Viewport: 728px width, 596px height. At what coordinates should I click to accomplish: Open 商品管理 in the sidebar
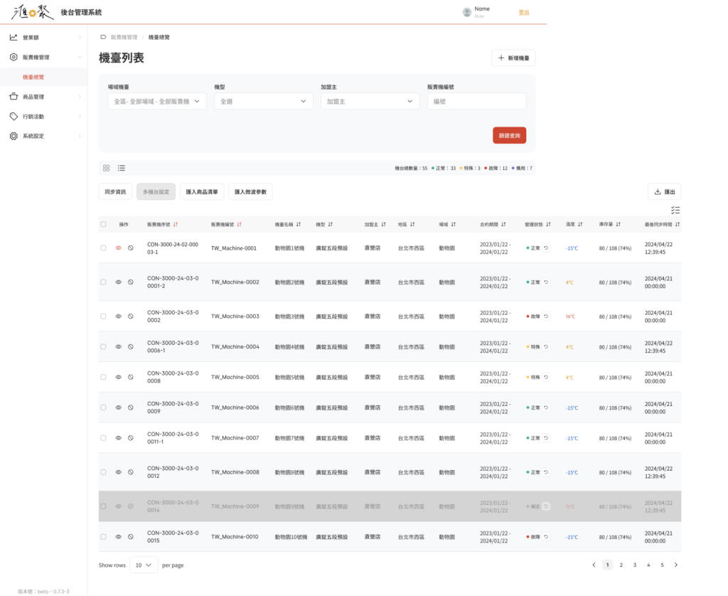(33, 97)
